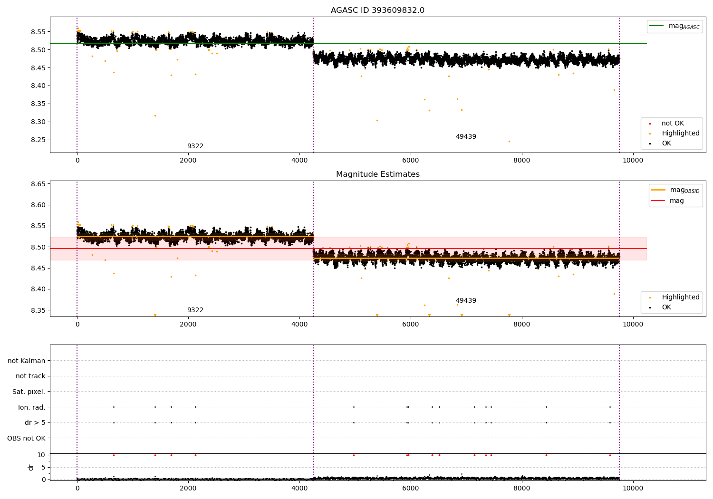713x499 pixels.
Task: Click the 'Sat. pixel.' row label
Action: click(29, 392)
